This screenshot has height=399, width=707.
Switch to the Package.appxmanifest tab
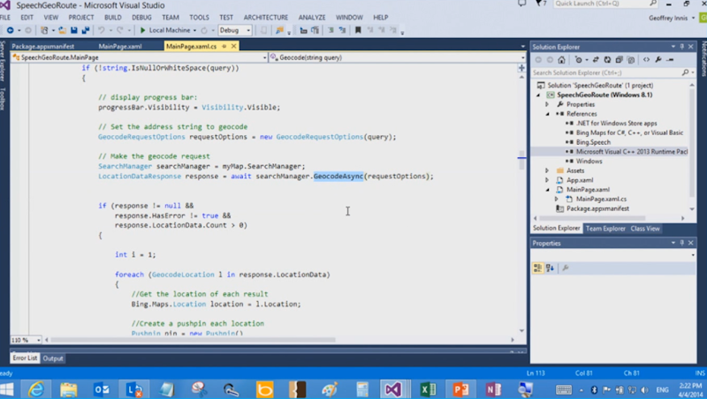[42, 47]
